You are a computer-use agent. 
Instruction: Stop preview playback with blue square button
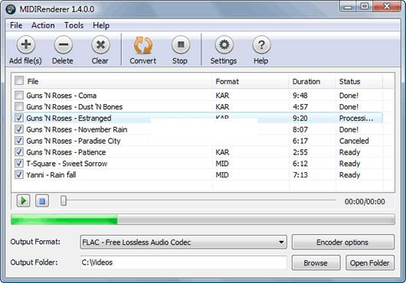click(42, 200)
